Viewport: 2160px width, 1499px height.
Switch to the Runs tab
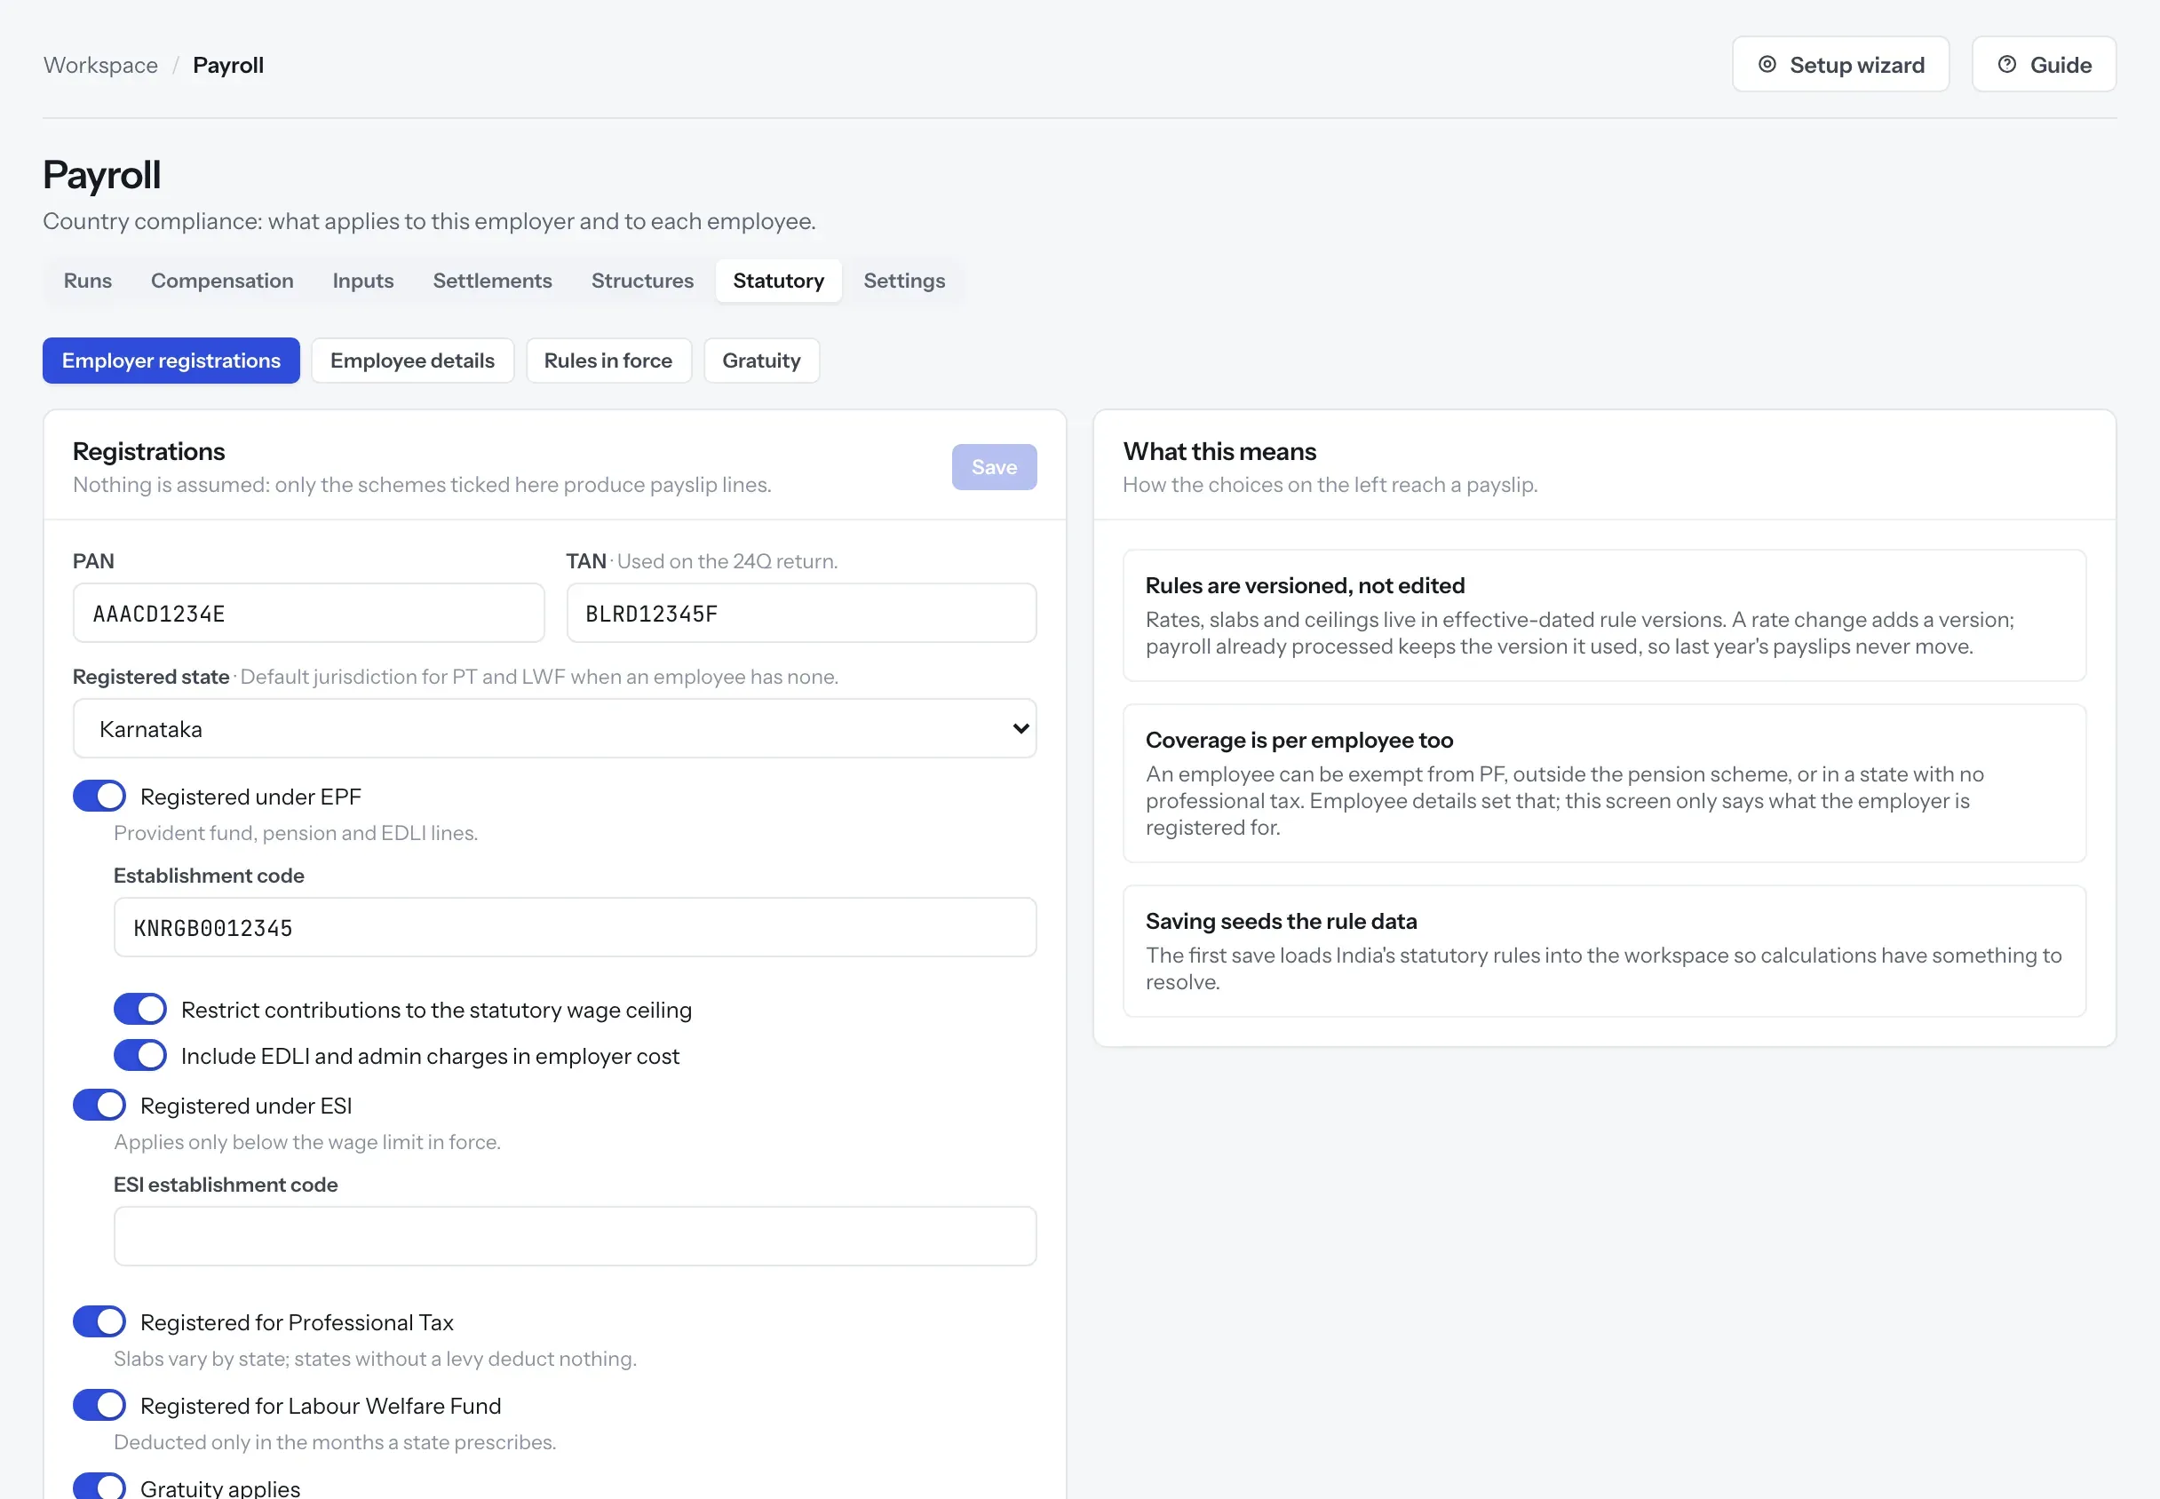(x=87, y=281)
